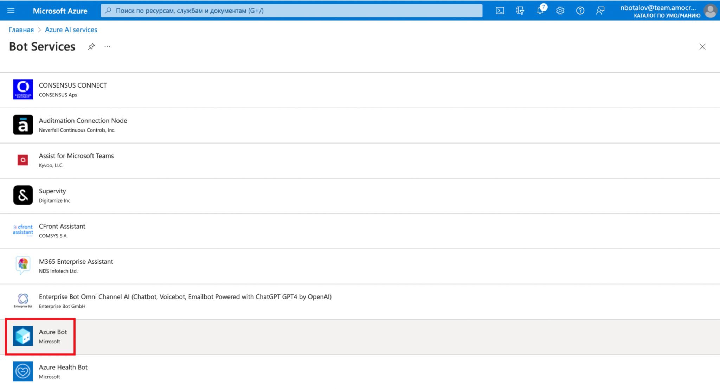
Task: Click the M365 Enterprise Assistant logo
Action: pyautogui.click(x=23, y=266)
